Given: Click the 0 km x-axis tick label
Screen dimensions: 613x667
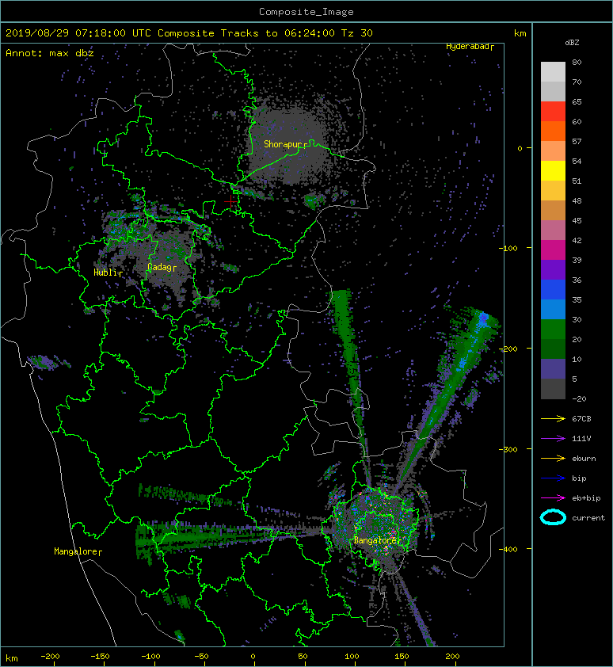Looking at the screenshot, I should coord(253,657).
